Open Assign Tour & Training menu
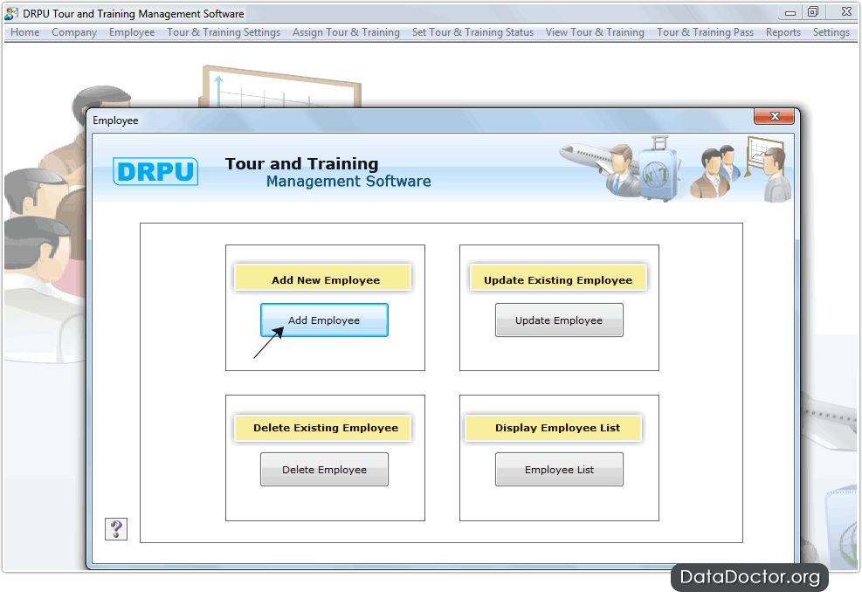 pos(346,32)
